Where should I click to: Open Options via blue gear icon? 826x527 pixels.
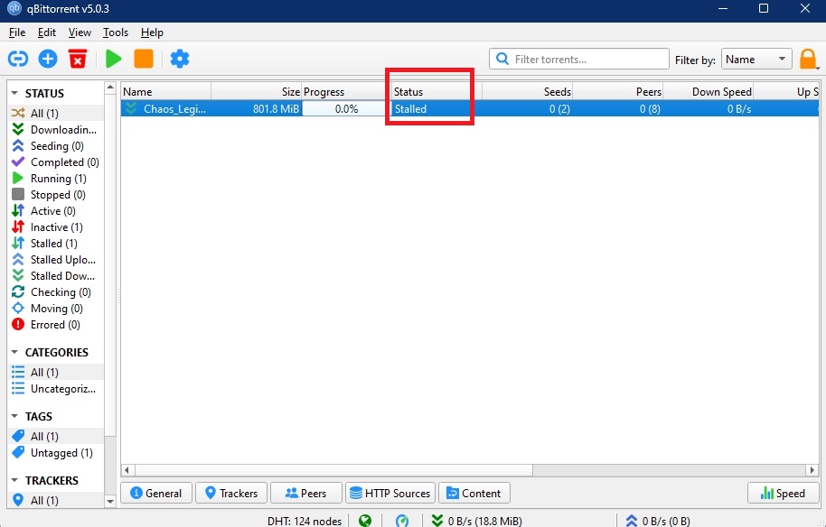point(180,59)
